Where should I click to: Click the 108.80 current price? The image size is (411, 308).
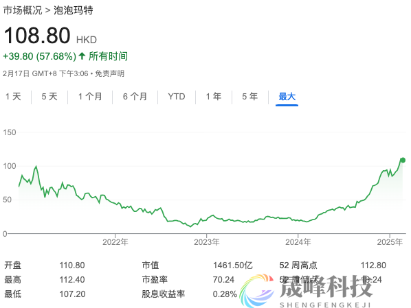point(37,36)
